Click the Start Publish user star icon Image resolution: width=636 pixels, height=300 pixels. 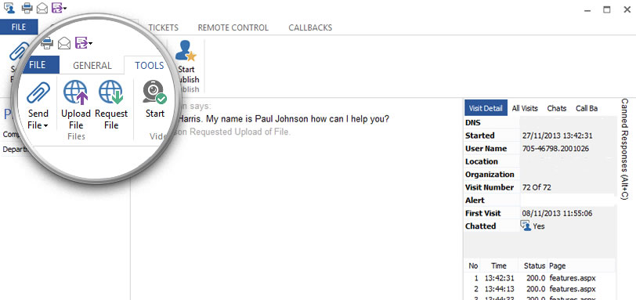186,51
